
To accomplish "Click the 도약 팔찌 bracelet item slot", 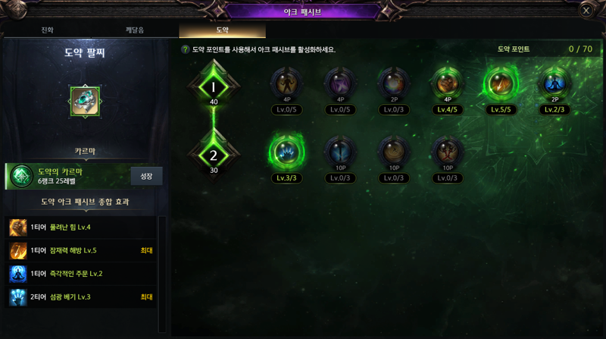I will tap(85, 102).
